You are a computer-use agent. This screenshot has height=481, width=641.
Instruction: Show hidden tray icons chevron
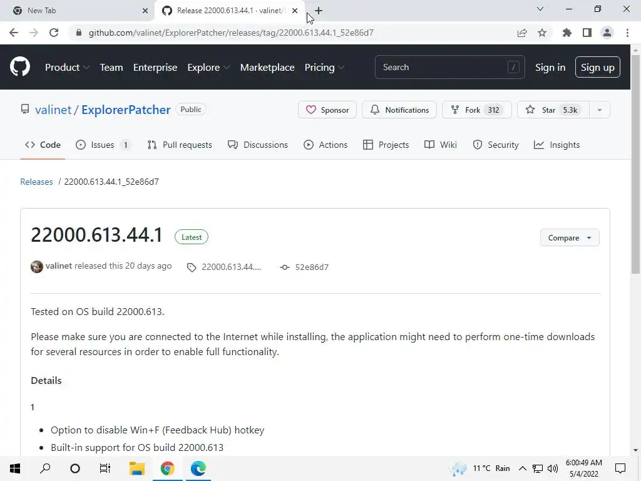pyautogui.click(x=523, y=468)
